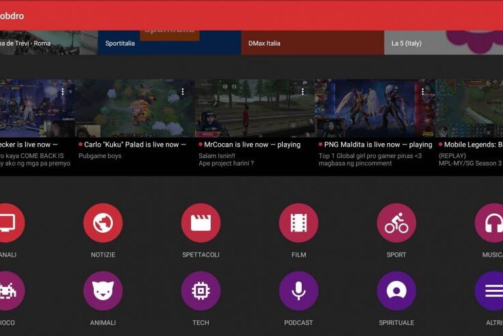This screenshot has width=503, height=336.
Task: Open the Altri list icon
Action: click(489, 291)
